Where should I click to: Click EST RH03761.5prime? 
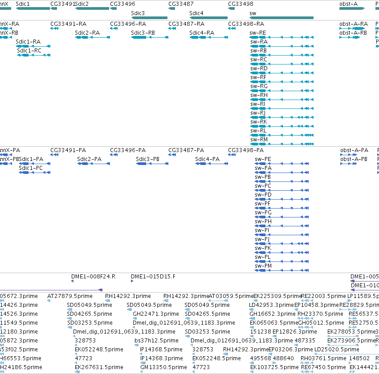307,362
